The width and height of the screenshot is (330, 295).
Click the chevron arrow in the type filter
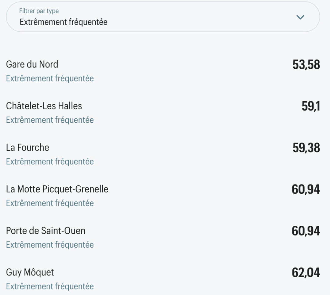pyautogui.click(x=300, y=17)
